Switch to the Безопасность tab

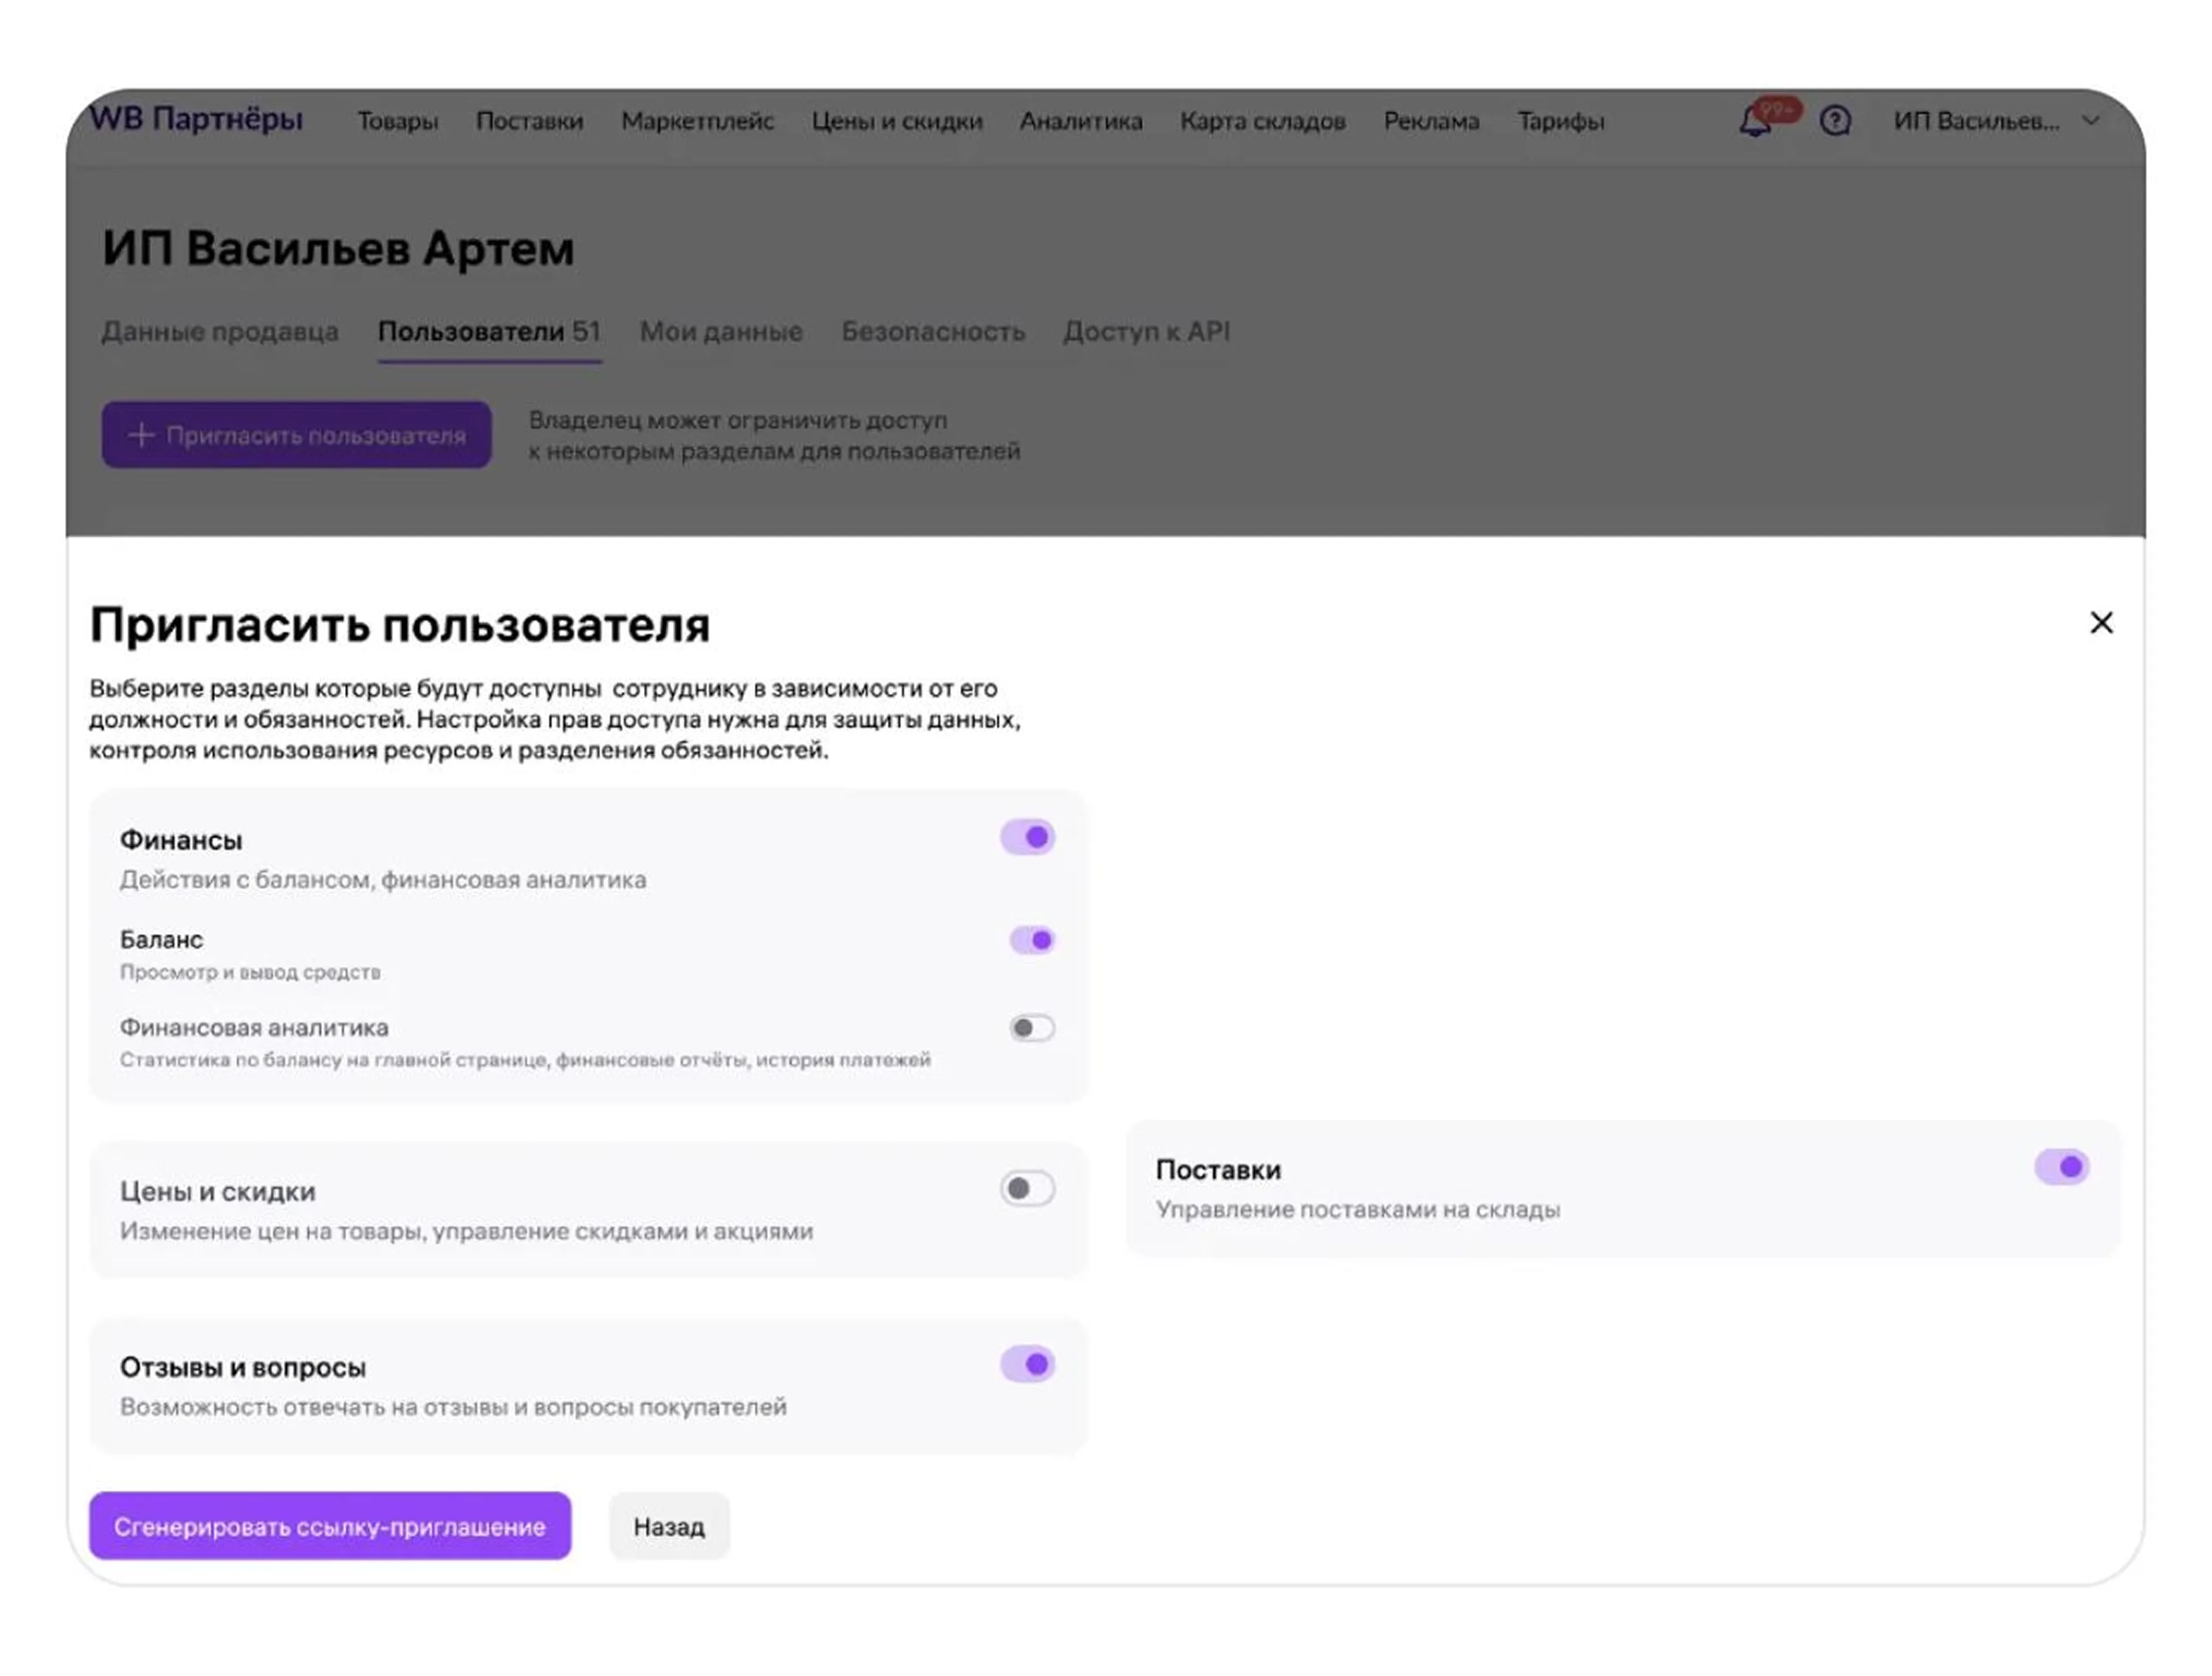point(933,332)
